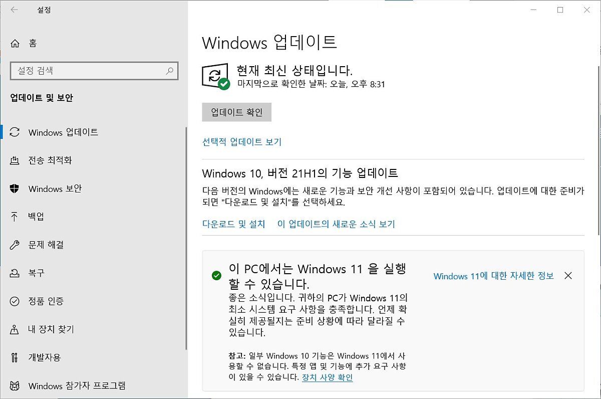Viewport: 601px width, 399px height.
Task: Click the 정품 인증 checkmark circle icon
Action: tap(15, 301)
